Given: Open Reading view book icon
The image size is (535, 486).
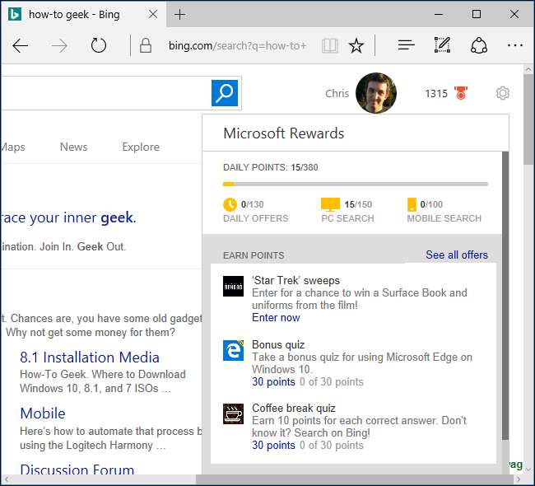Looking at the screenshot, I should click(329, 46).
